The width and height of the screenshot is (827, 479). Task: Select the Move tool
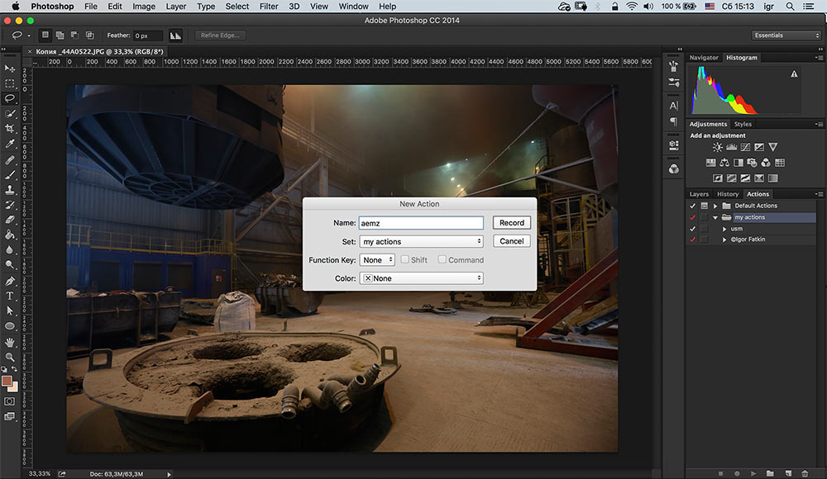click(x=10, y=69)
